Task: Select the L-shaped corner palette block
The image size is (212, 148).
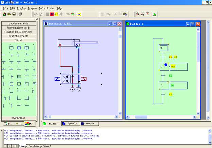Action: pos(19,98)
